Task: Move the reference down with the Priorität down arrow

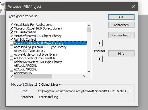Action: point(100,59)
